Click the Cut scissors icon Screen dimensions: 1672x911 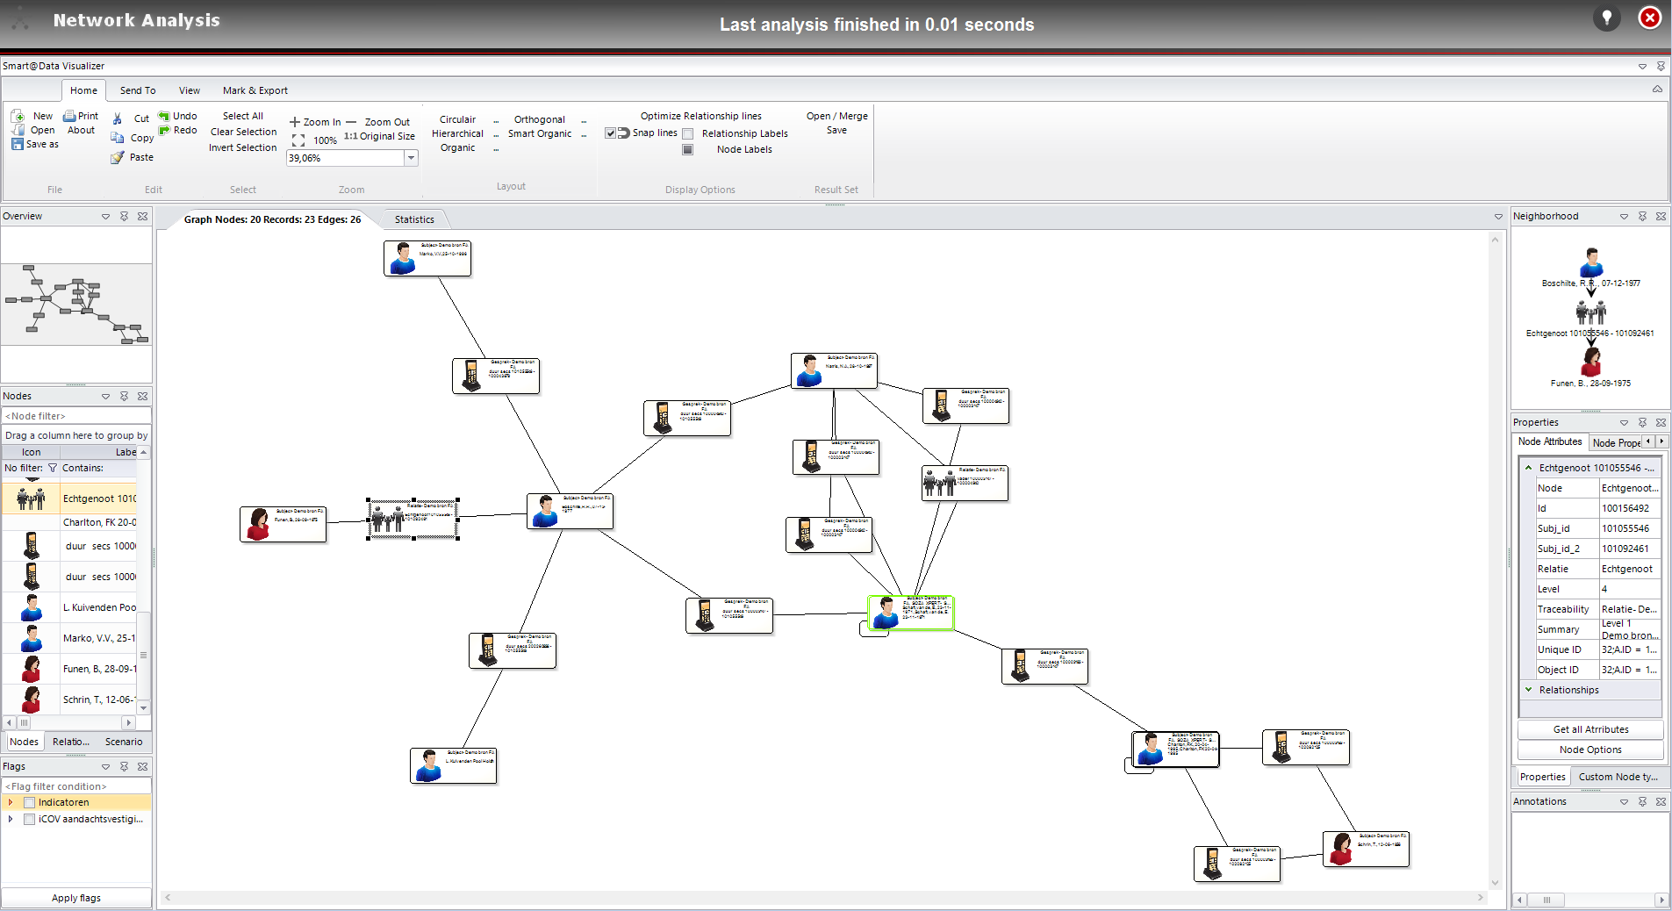coord(118,118)
